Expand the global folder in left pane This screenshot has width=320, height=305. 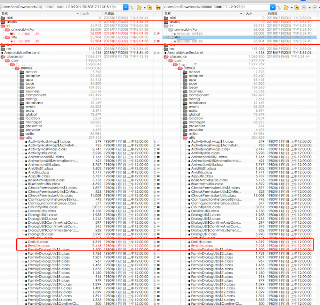click(22, 115)
